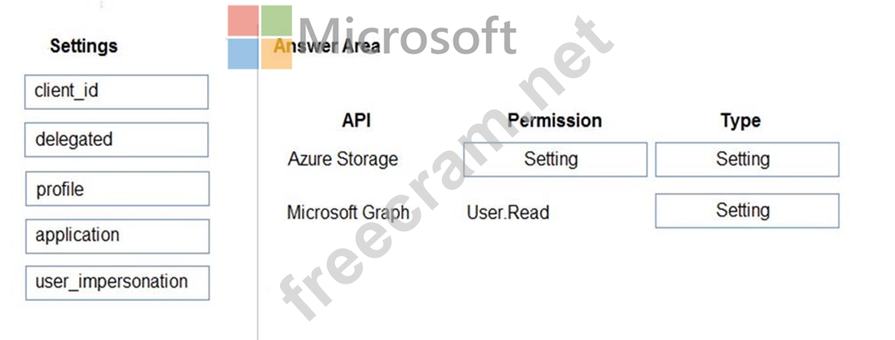Click the Microsoft logo red square
Viewport: 895px width, 340px height.
pos(243,21)
